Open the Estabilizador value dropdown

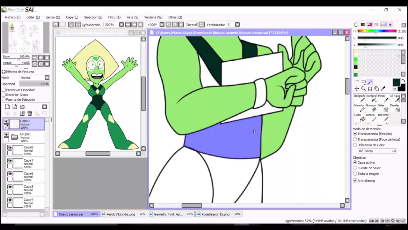(237, 25)
